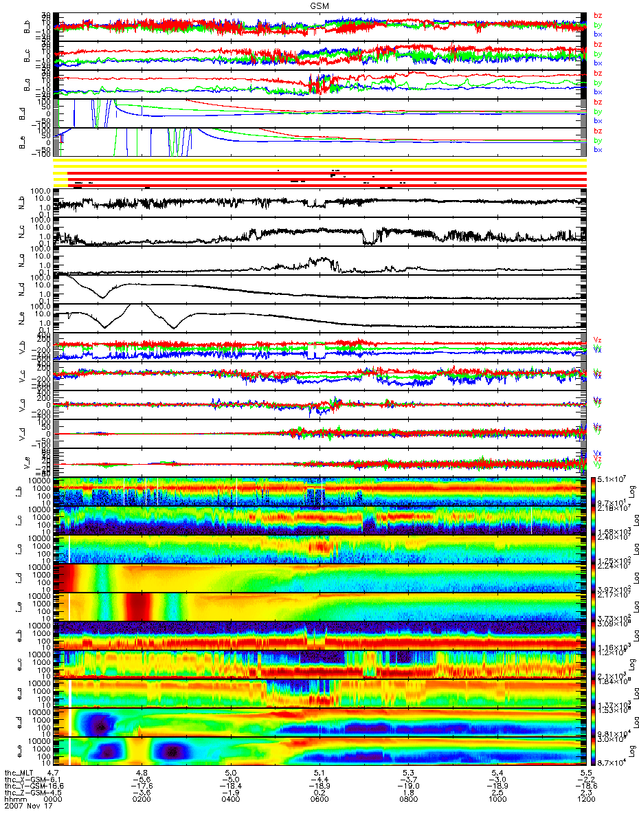Click the red Vz legend beside V_b panel

[598, 339]
